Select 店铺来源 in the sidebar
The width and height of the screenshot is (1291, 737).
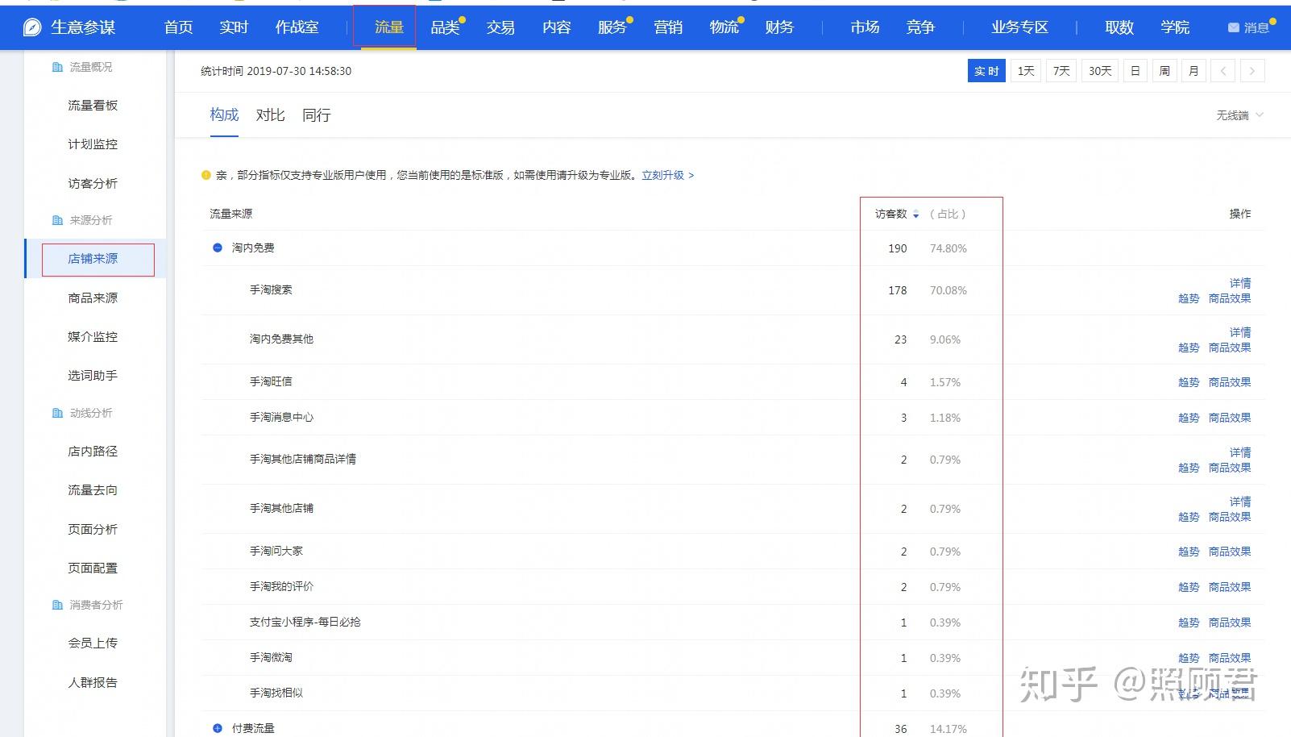click(x=93, y=259)
